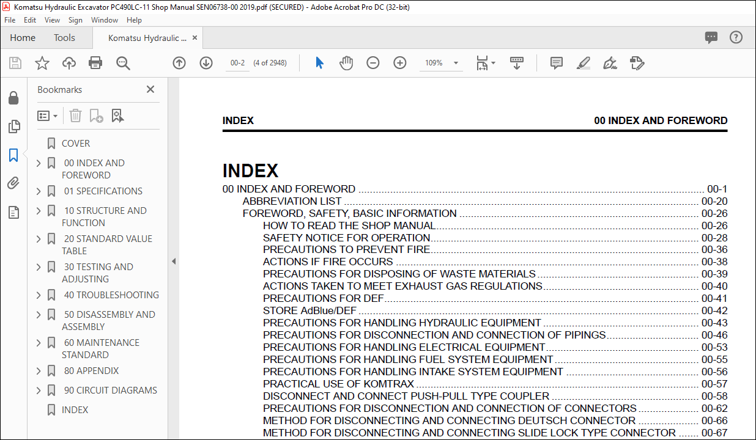Open the Help menu

pos(134,20)
